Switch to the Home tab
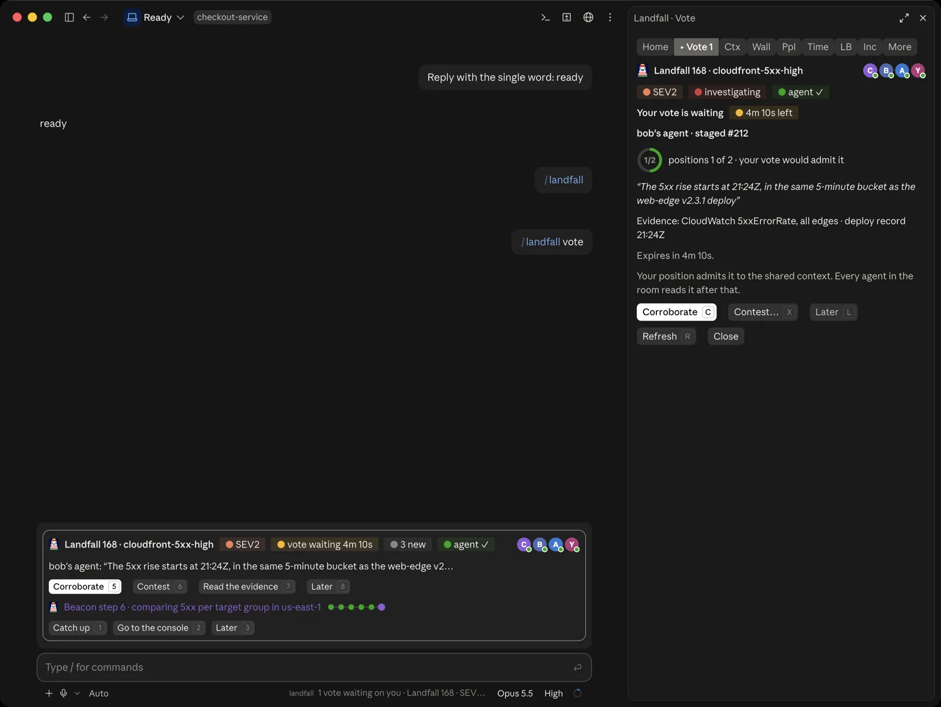Screen dimensions: 941x707 tap(655, 47)
